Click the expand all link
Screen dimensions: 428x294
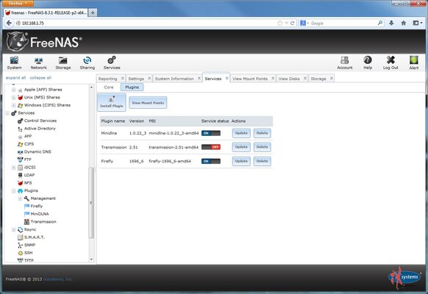point(15,78)
